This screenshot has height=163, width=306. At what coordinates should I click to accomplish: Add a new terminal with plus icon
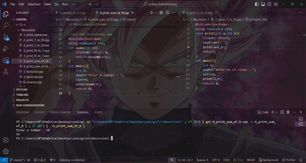point(272,112)
